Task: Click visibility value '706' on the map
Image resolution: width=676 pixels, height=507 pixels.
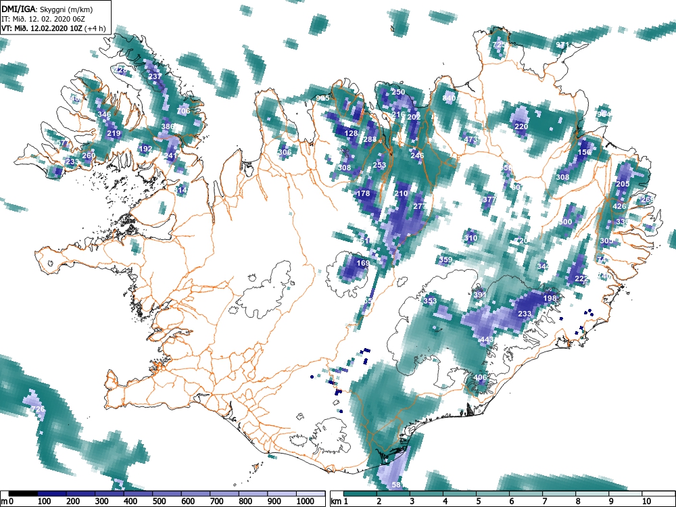Action: click(183, 111)
